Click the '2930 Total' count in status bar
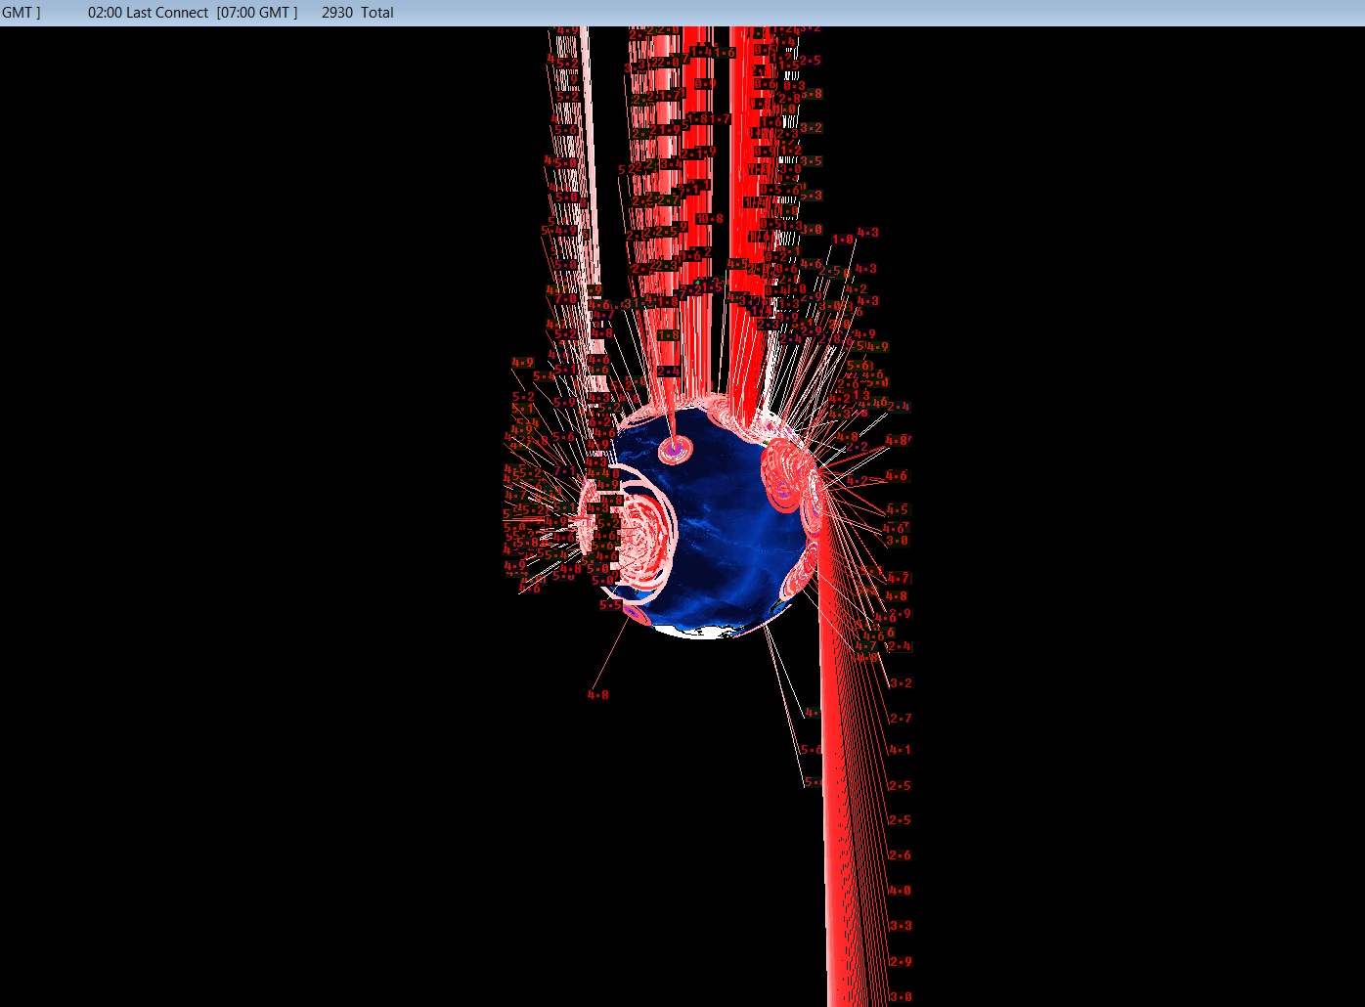Image resolution: width=1365 pixels, height=1007 pixels. [x=358, y=13]
